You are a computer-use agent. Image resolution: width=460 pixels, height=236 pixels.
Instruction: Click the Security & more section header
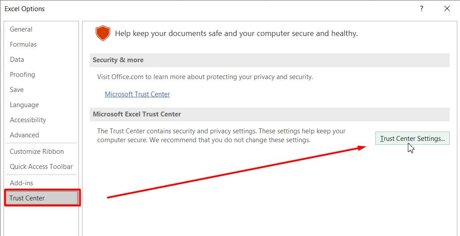(118, 60)
